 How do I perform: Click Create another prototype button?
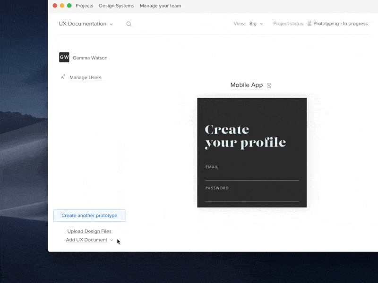[89, 216]
